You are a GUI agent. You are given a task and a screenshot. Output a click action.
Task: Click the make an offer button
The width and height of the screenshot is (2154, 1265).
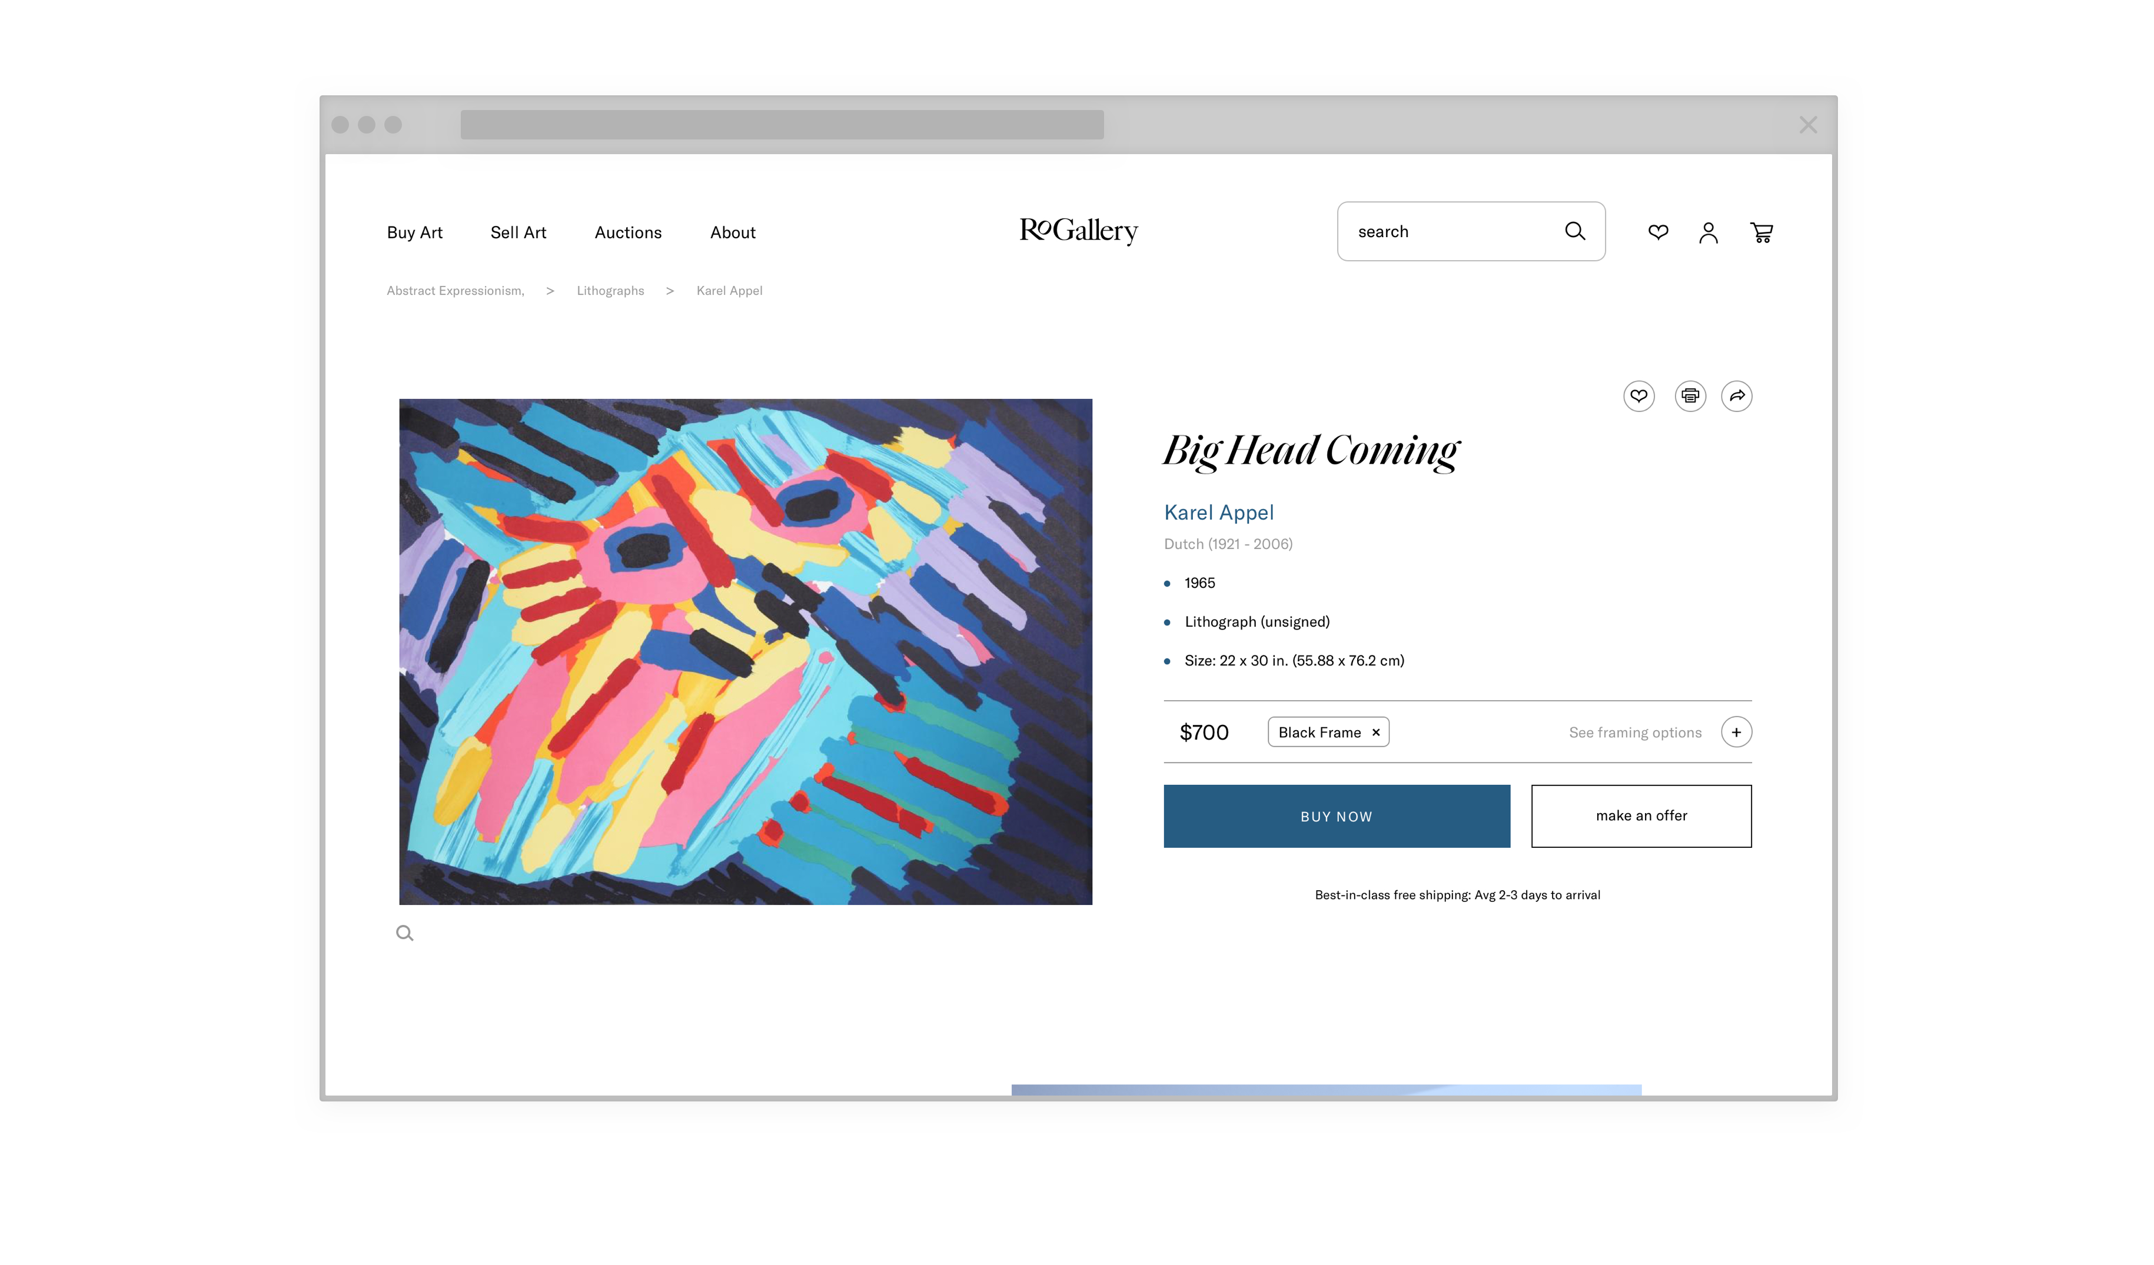point(1640,816)
